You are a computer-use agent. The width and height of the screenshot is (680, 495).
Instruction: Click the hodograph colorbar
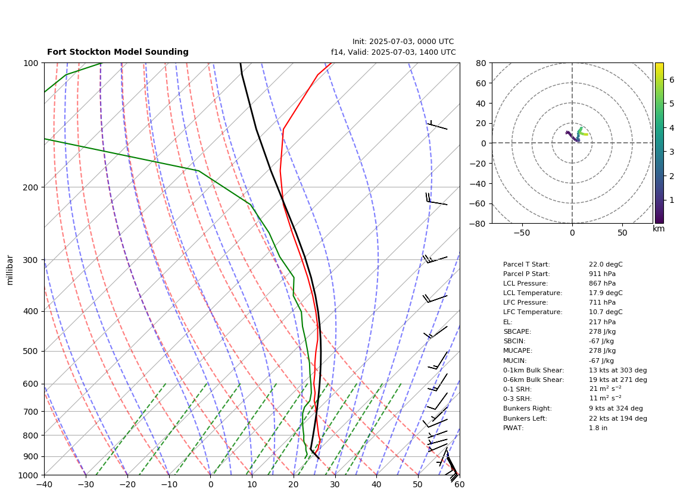coord(659,143)
